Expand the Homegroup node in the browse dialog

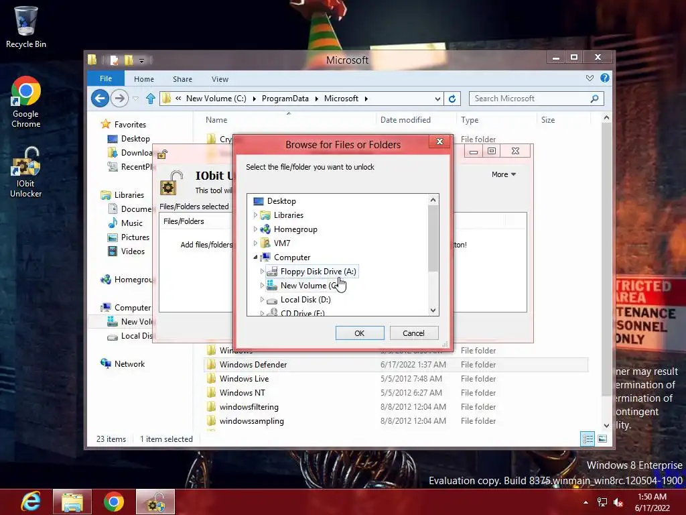[x=255, y=229]
